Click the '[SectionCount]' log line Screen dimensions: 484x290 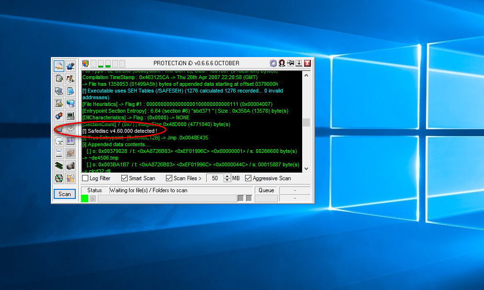pyautogui.click(x=156, y=124)
